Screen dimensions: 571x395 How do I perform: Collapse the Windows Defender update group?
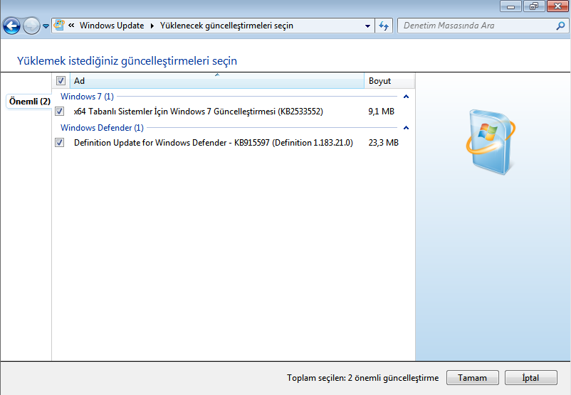(406, 128)
